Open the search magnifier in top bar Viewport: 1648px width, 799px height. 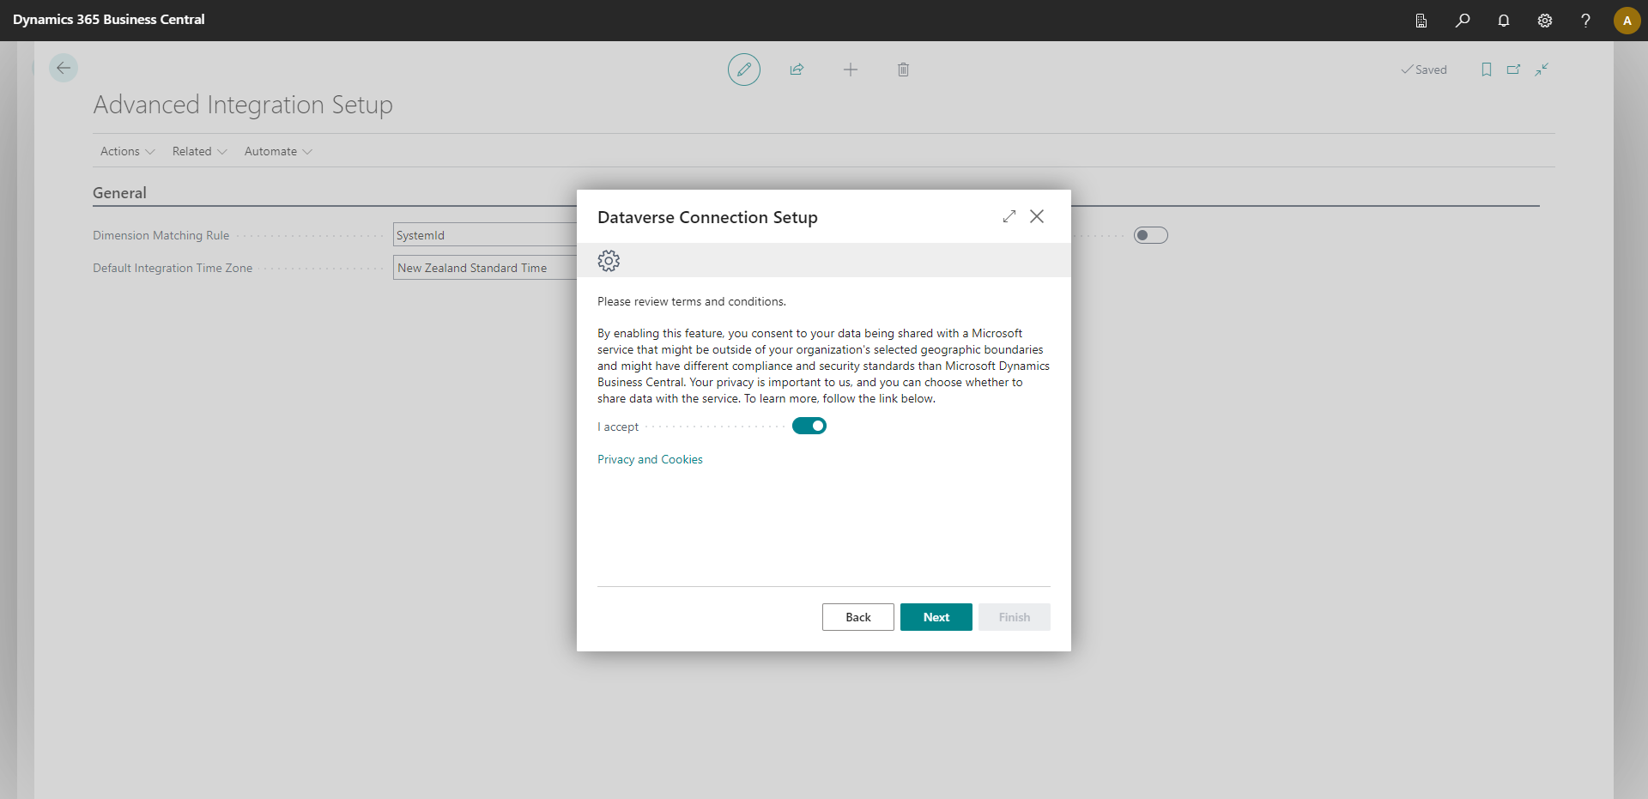[x=1463, y=21]
